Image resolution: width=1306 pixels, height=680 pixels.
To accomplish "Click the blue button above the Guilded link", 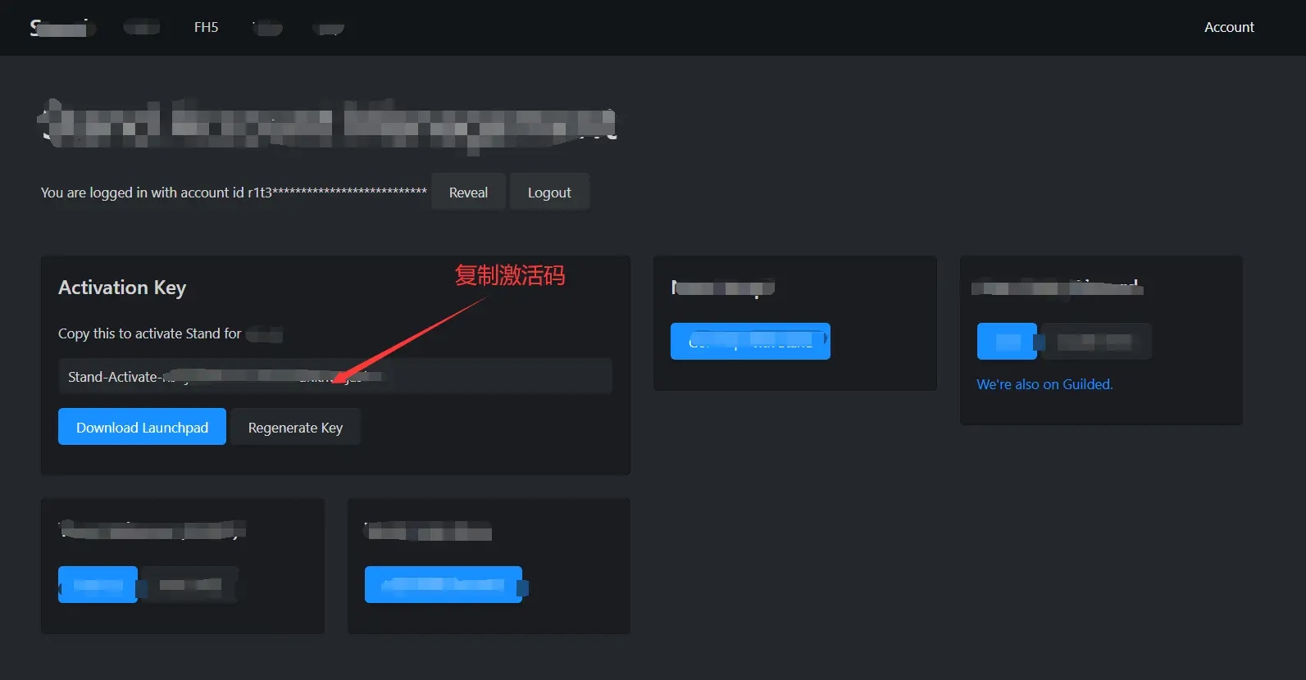I will click(x=1006, y=342).
